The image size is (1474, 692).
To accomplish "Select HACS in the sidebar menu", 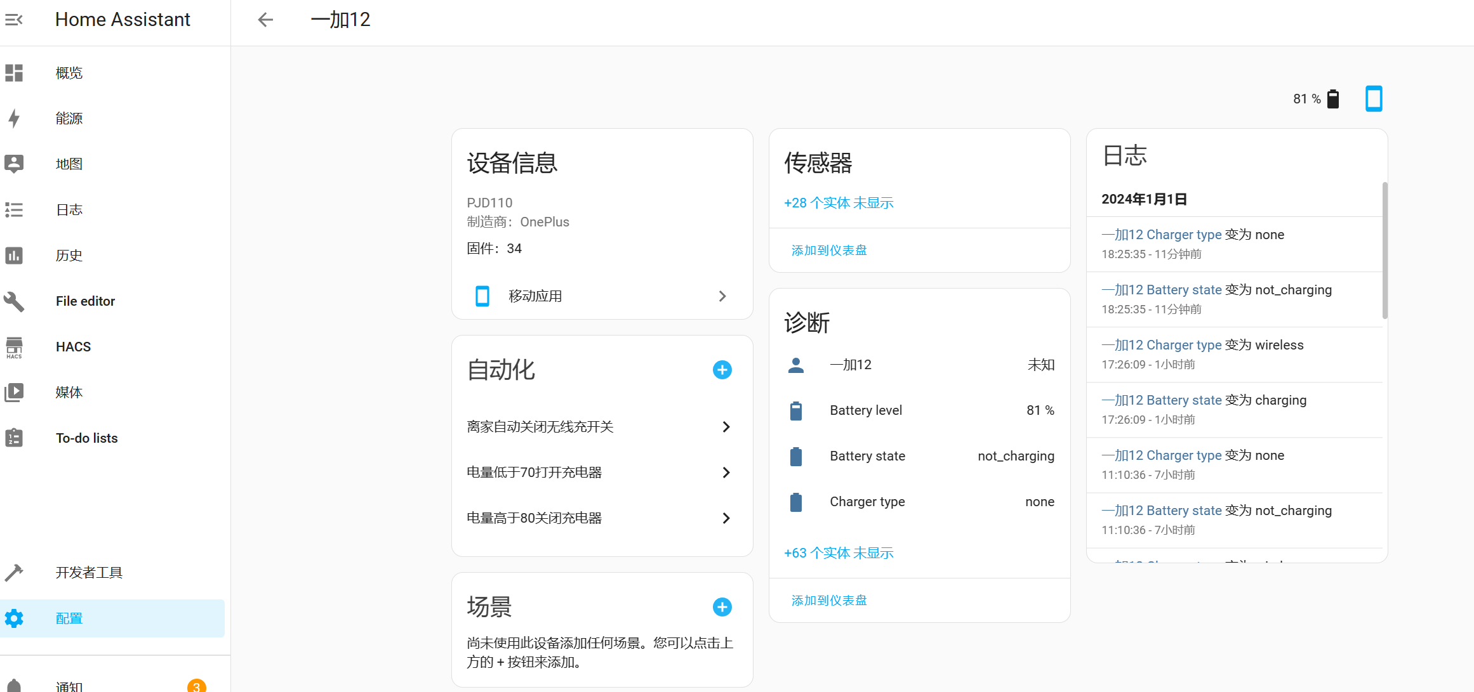I will 73,347.
